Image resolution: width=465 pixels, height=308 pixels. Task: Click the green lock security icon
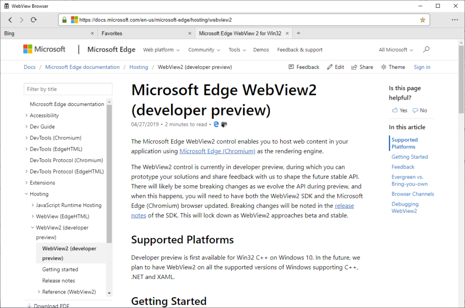64,20
